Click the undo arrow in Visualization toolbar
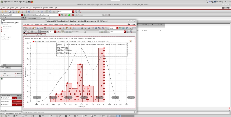The width and height of the screenshot is (231, 117). coord(53,28)
